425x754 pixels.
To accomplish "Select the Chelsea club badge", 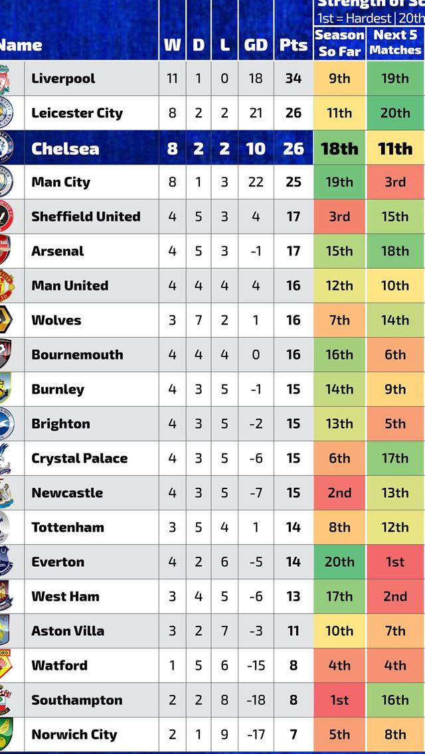I will tap(5, 148).
